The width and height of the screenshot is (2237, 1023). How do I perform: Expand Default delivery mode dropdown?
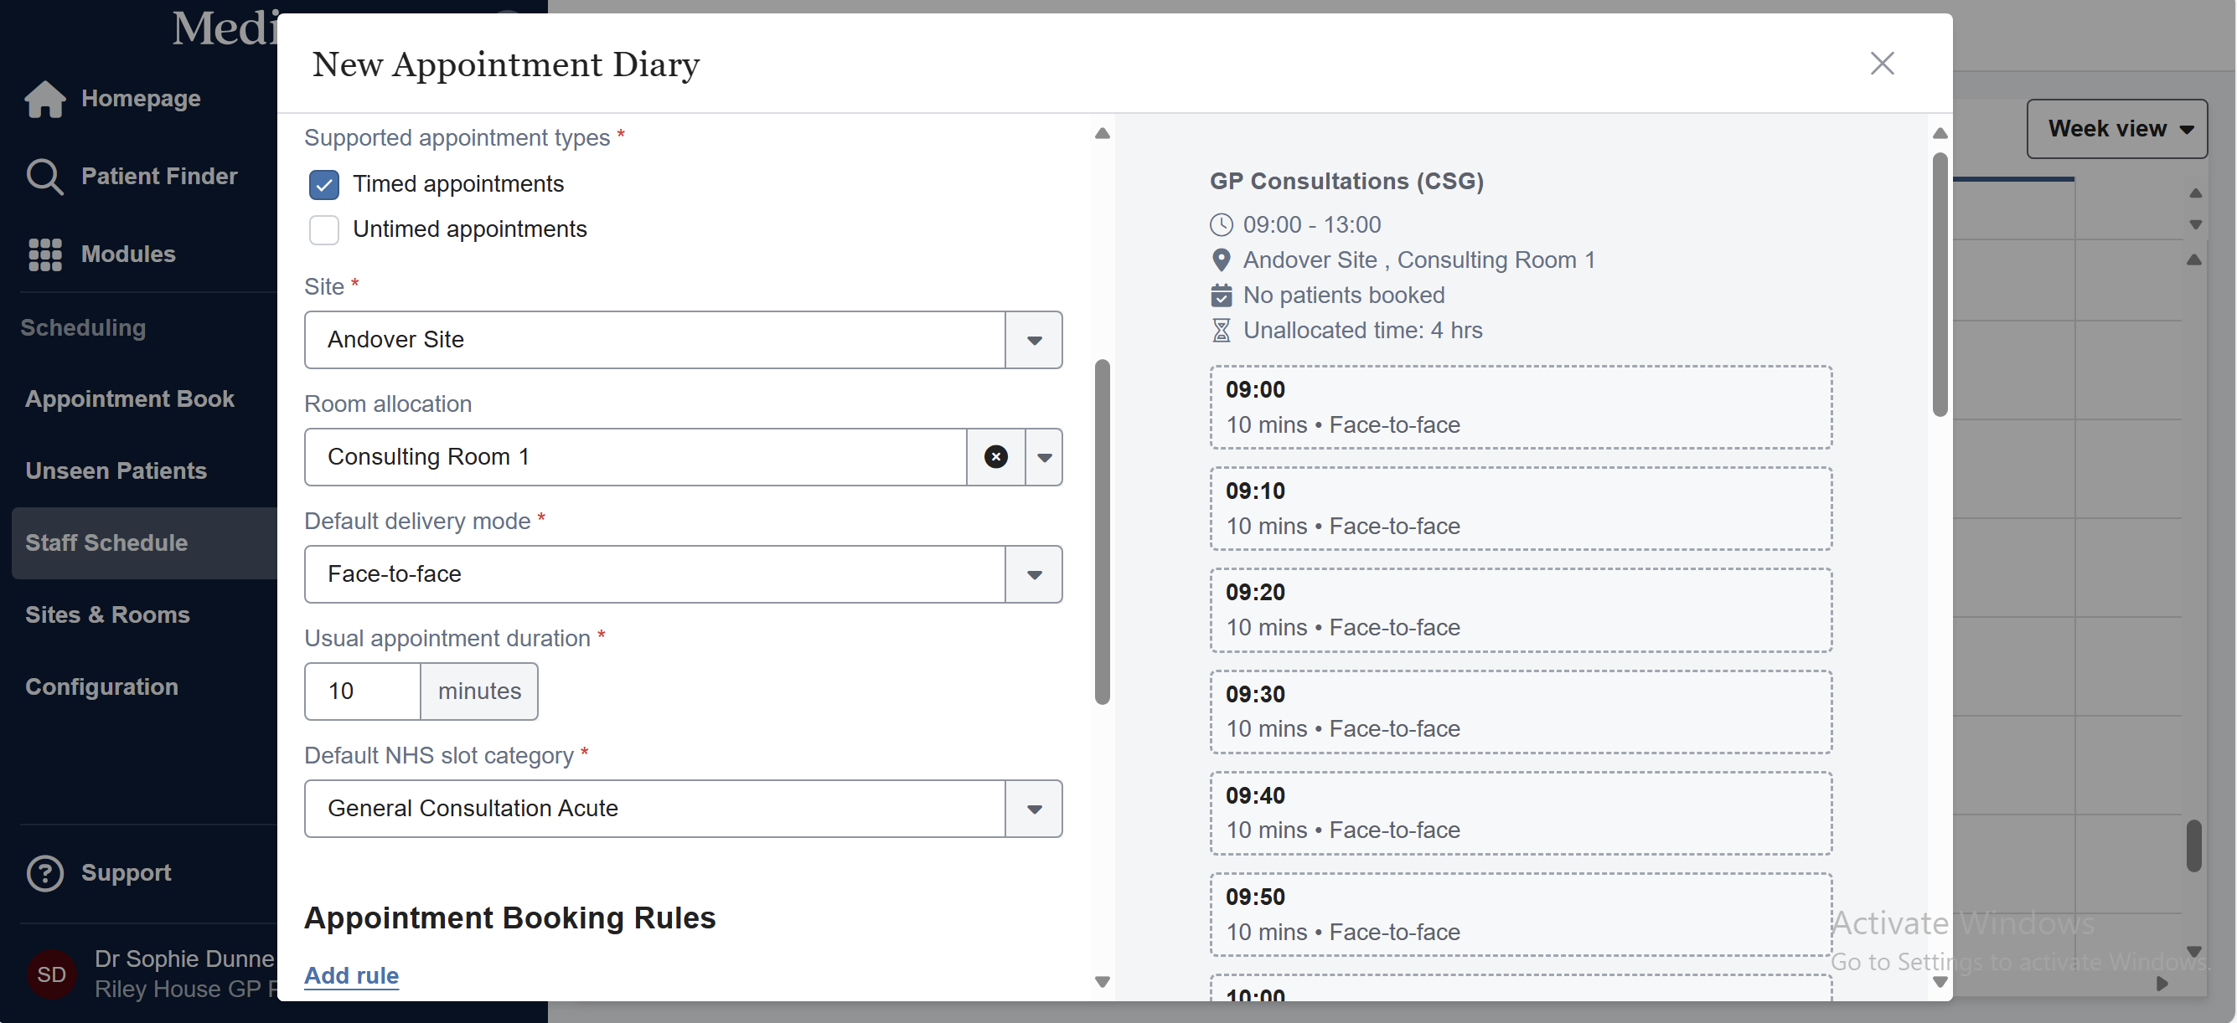tap(1033, 574)
